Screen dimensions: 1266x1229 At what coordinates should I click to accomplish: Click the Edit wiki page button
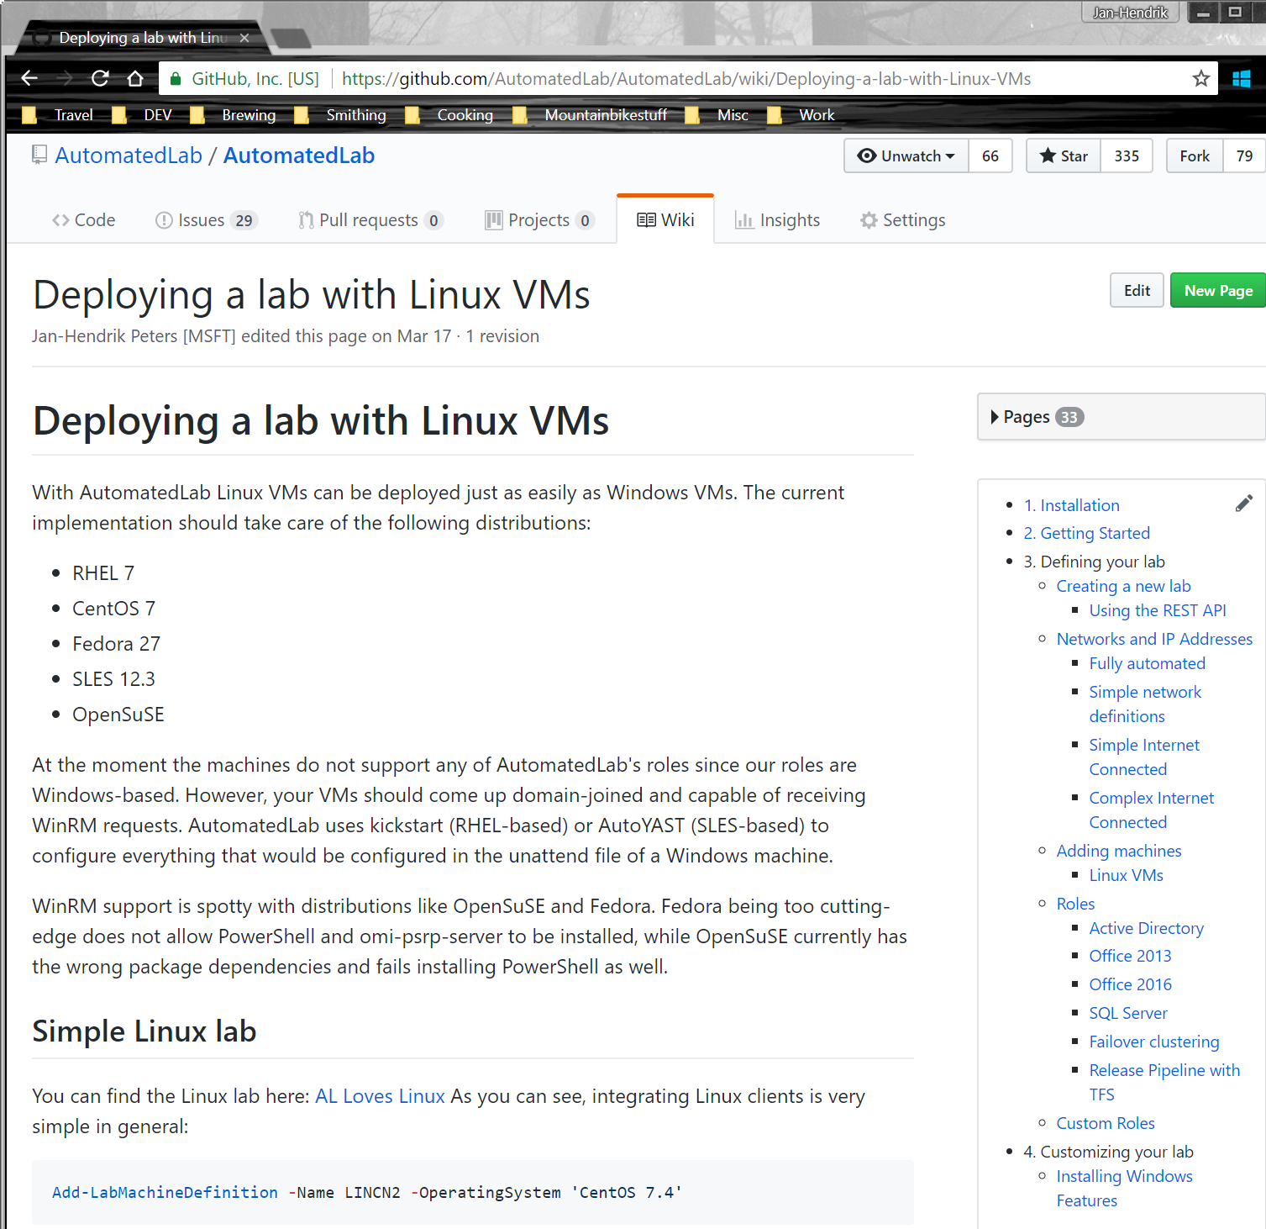pyautogui.click(x=1137, y=290)
